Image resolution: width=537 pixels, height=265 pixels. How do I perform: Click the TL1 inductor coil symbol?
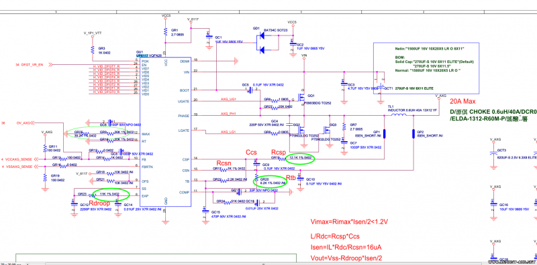397,115
